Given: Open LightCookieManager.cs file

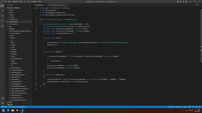Looking at the screenshot, I should (19, 91).
